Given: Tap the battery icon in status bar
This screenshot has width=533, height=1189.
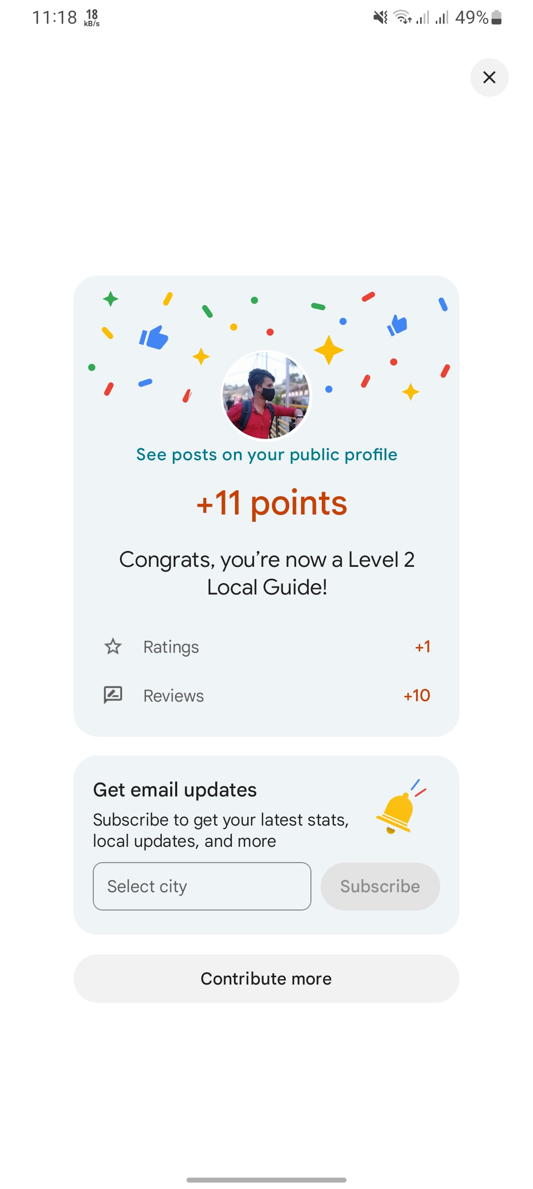Looking at the screenshot, I should 497,18.
